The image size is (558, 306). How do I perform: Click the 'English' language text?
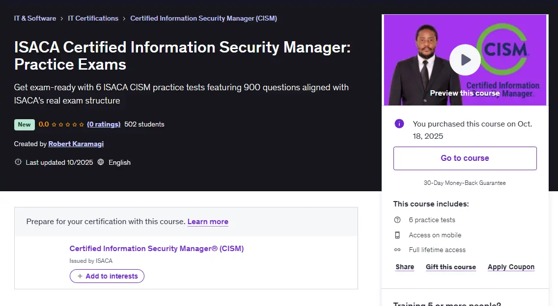119,162
